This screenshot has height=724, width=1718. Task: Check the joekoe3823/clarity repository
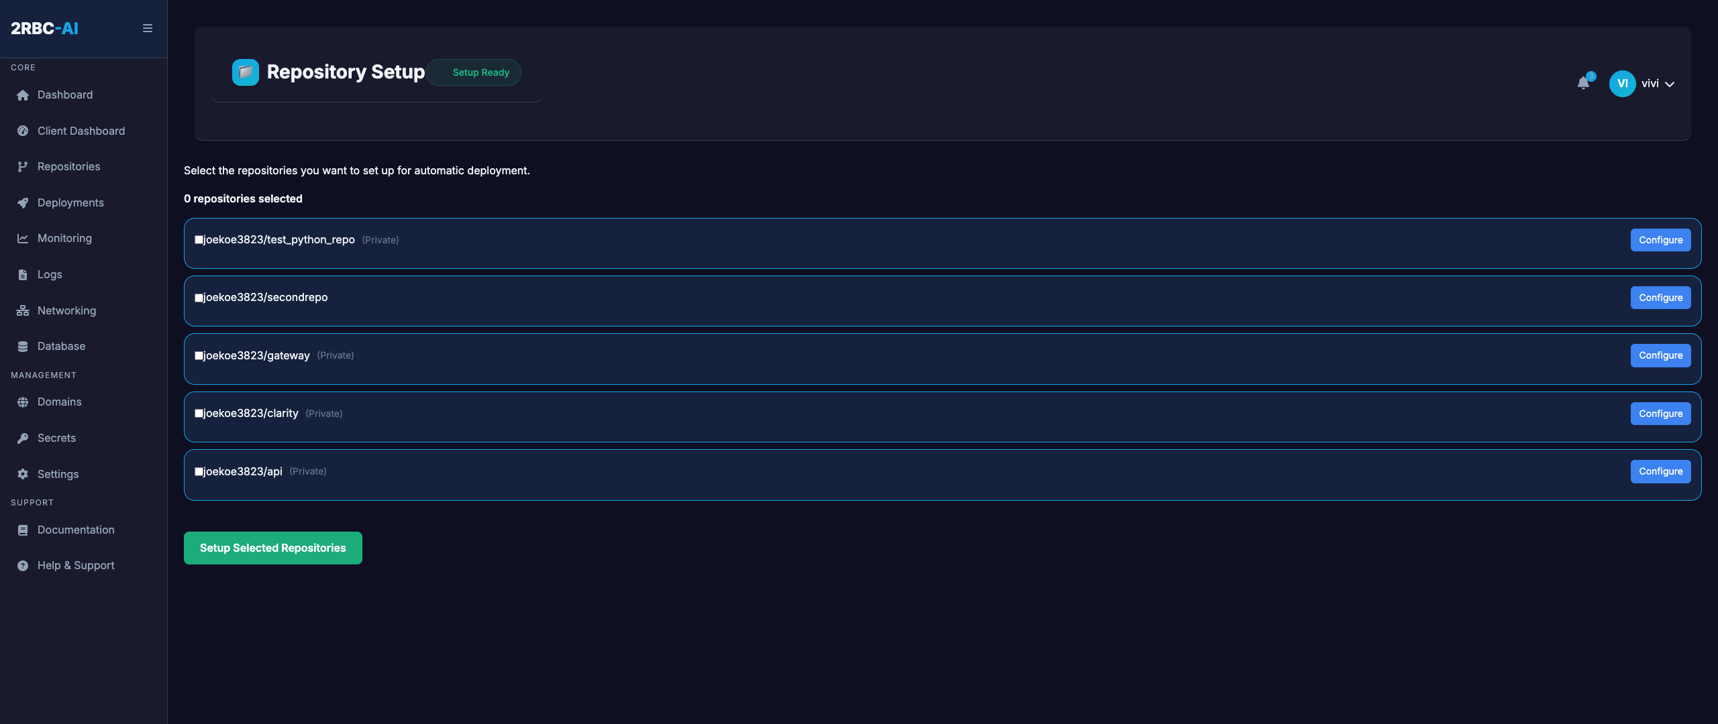point(198,413)
